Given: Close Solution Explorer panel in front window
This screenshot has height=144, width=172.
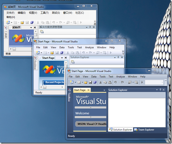Looking at the screenshot, I should coord(164,90).
